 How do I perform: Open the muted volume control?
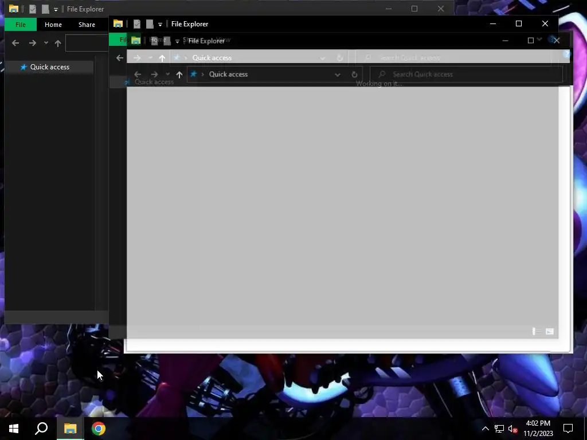(513, 429)
